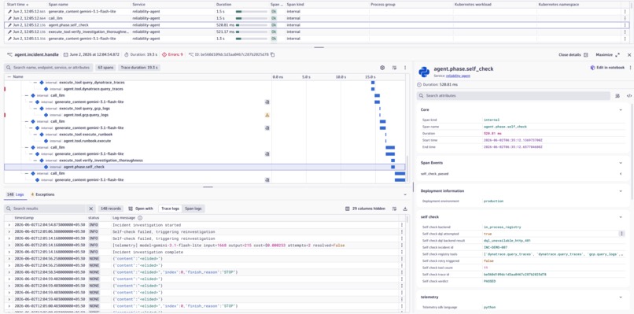Expand the self_check_passed span event
The image size is (634, 314).
621,174
